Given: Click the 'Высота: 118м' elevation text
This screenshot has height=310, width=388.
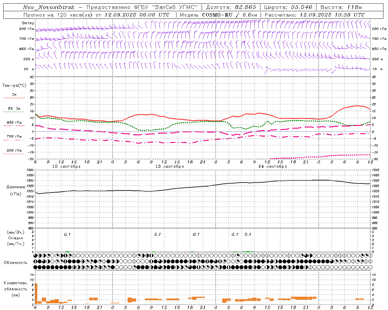Looking at the screenshot, I should point(341,7).
